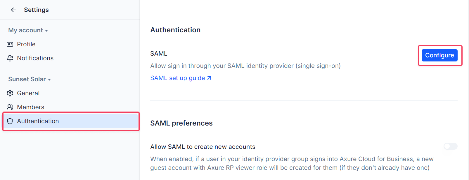Go to Notifications settings
The height and width of the screenshot is (180, 469).
click(x=35, y=58)
